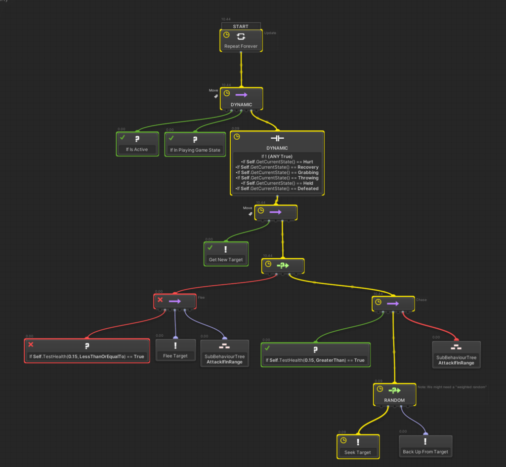Select the SubBehaviourTree AttackIfInRange text under the Chase branch
Screen dimensions: 506x467
pos(456,360)
